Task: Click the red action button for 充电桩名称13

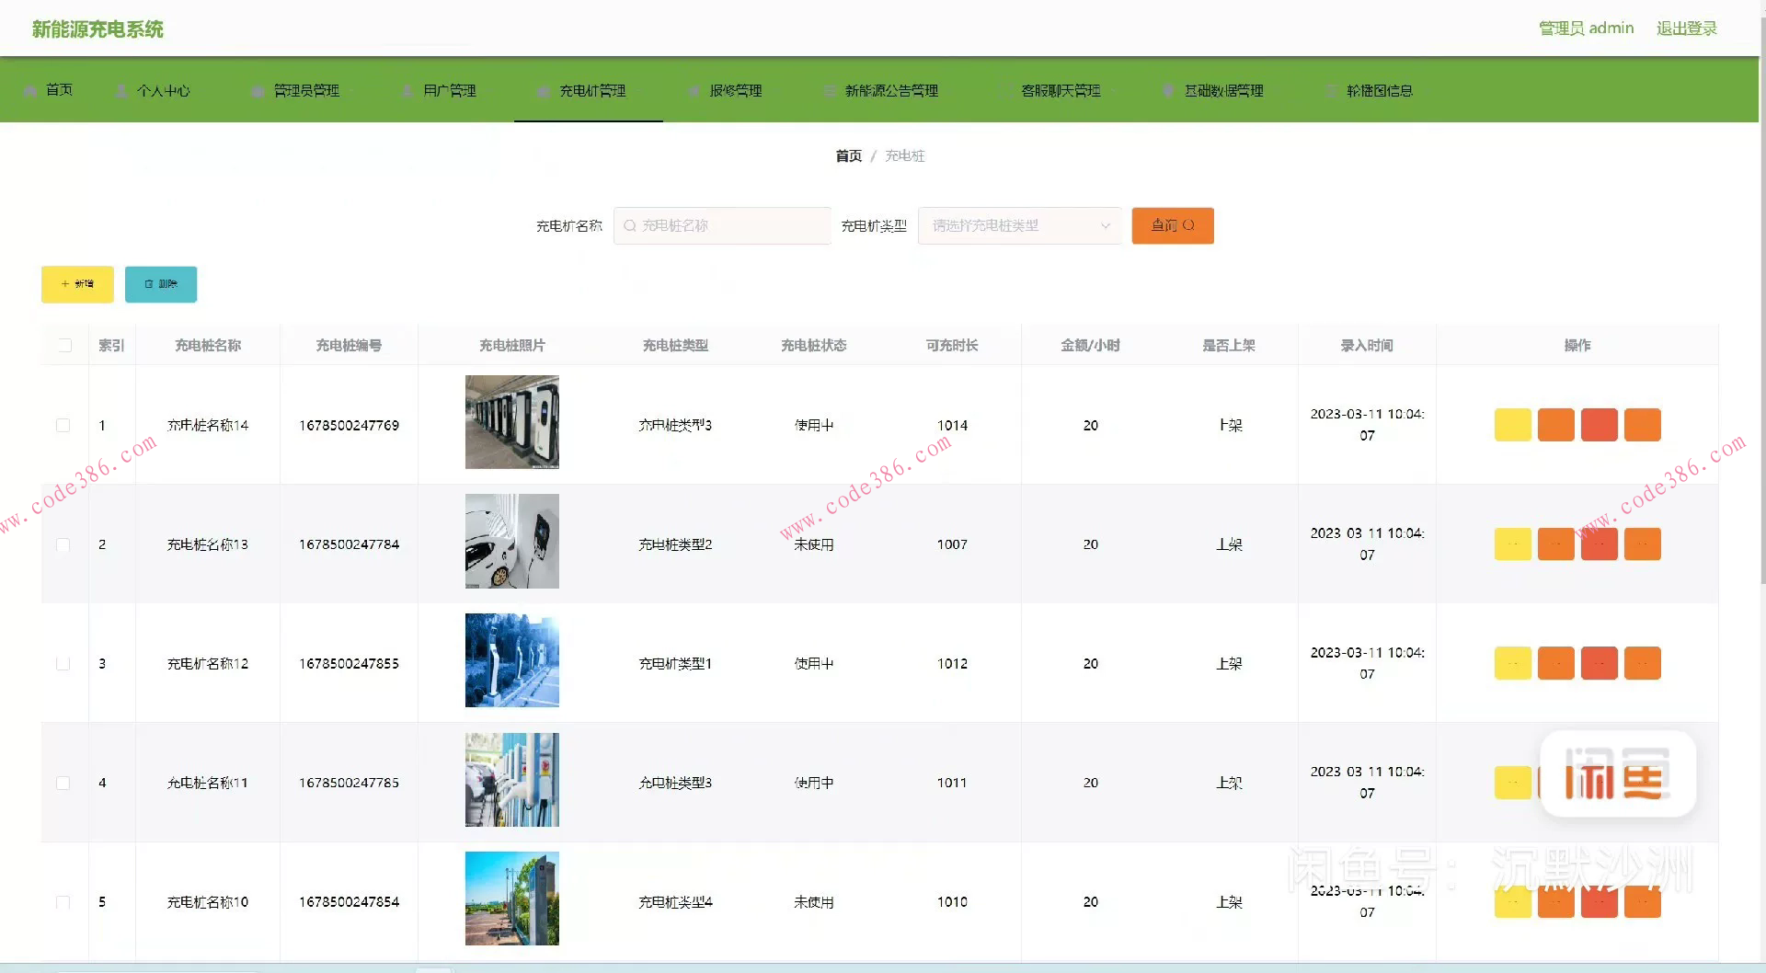Action: pyautogui.click(x=1600, y=544)
